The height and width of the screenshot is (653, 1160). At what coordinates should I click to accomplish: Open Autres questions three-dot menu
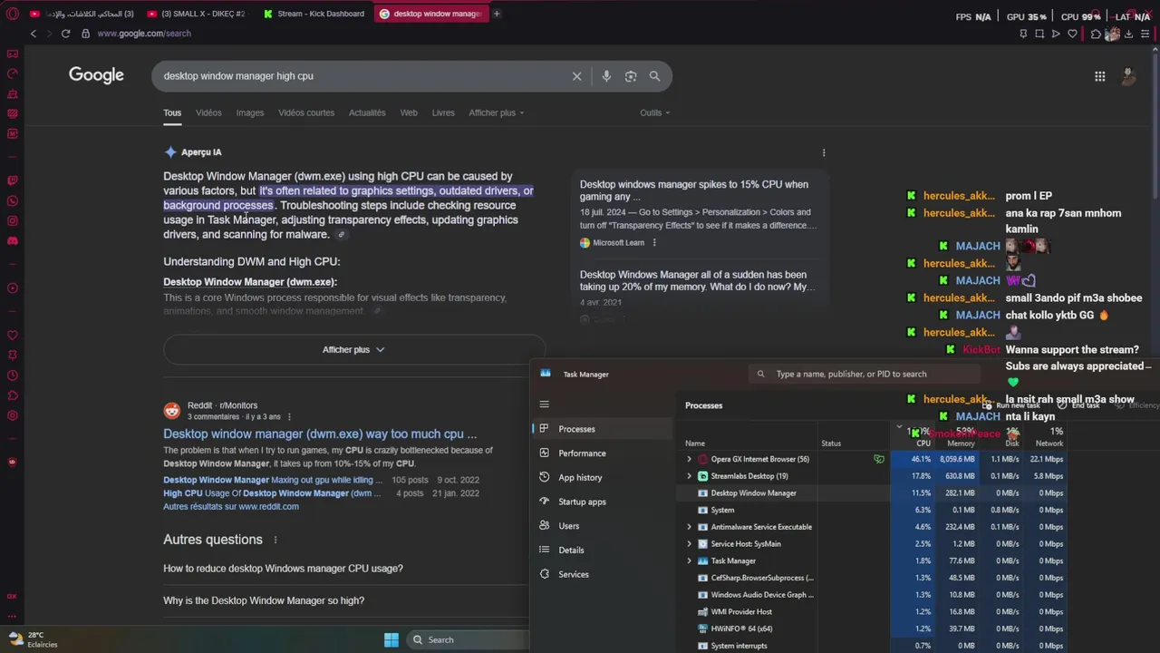pyautogui.click(x=275, y=540)
